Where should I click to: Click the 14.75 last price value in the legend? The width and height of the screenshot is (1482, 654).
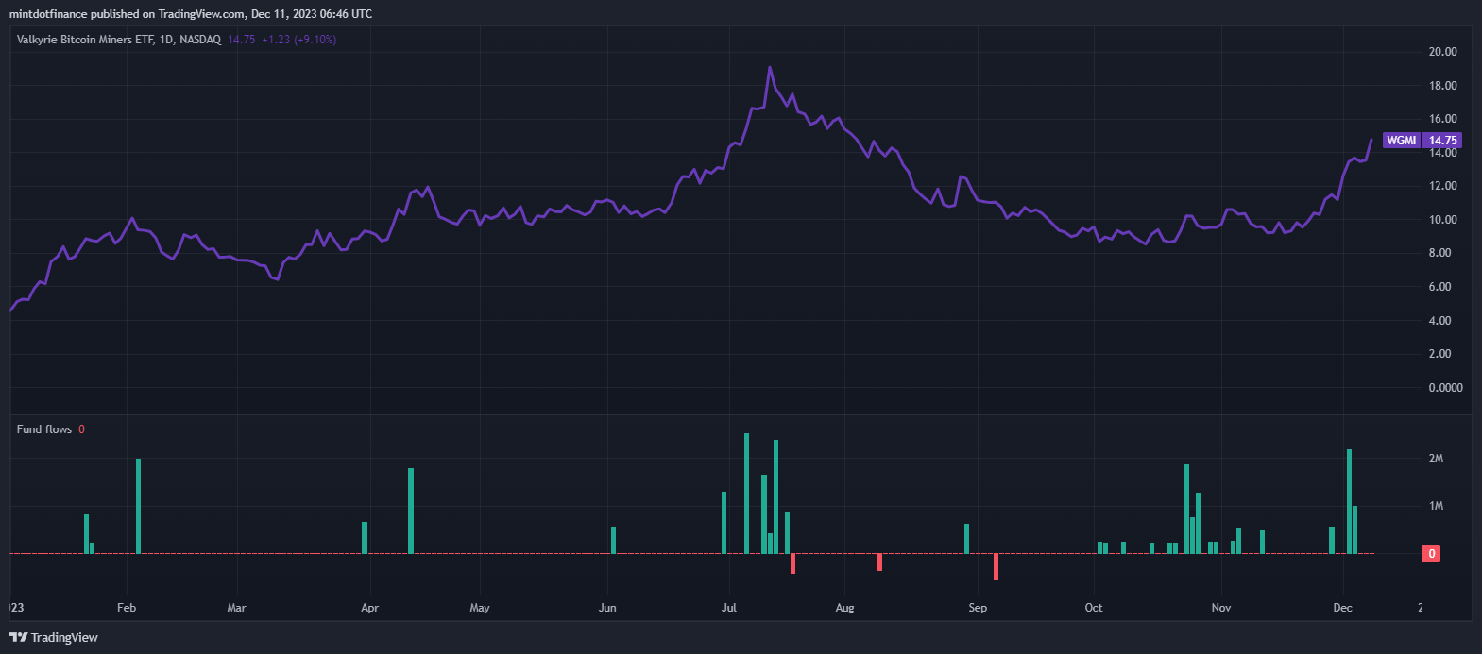[x=241, y=40]
